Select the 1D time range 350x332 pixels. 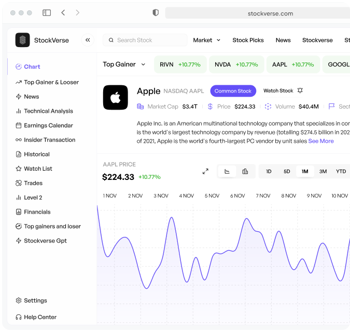coord(269,172)
